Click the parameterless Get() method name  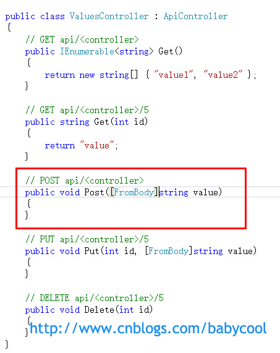(x=166, y=51)
